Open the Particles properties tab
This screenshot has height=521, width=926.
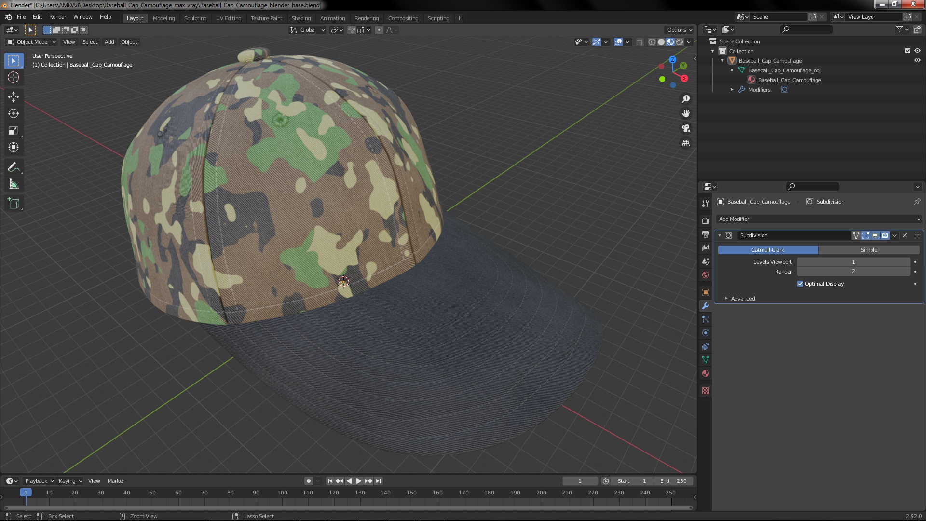pos(706,319)
